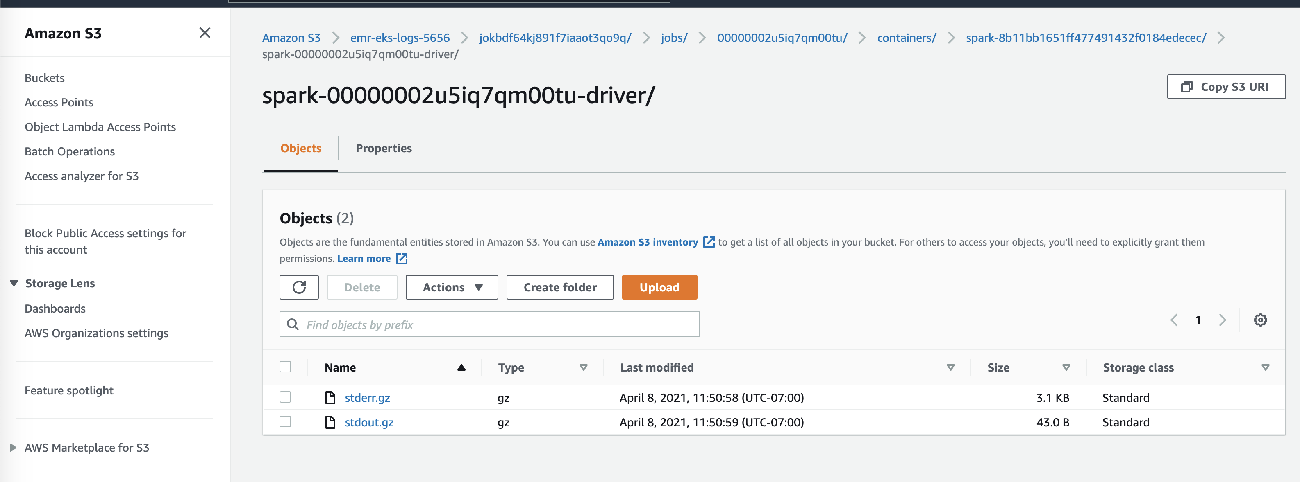The width and height of the screenshot is (1300, 482).
Task: Go to spark-8b11bb1651ff477491432f0184edecec/ breadcrumb
Action: coord(1086,38)
